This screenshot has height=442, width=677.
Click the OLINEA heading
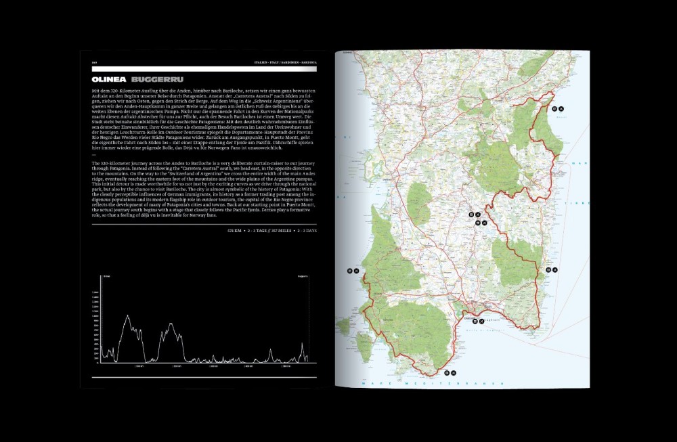[x=109, y=79]
